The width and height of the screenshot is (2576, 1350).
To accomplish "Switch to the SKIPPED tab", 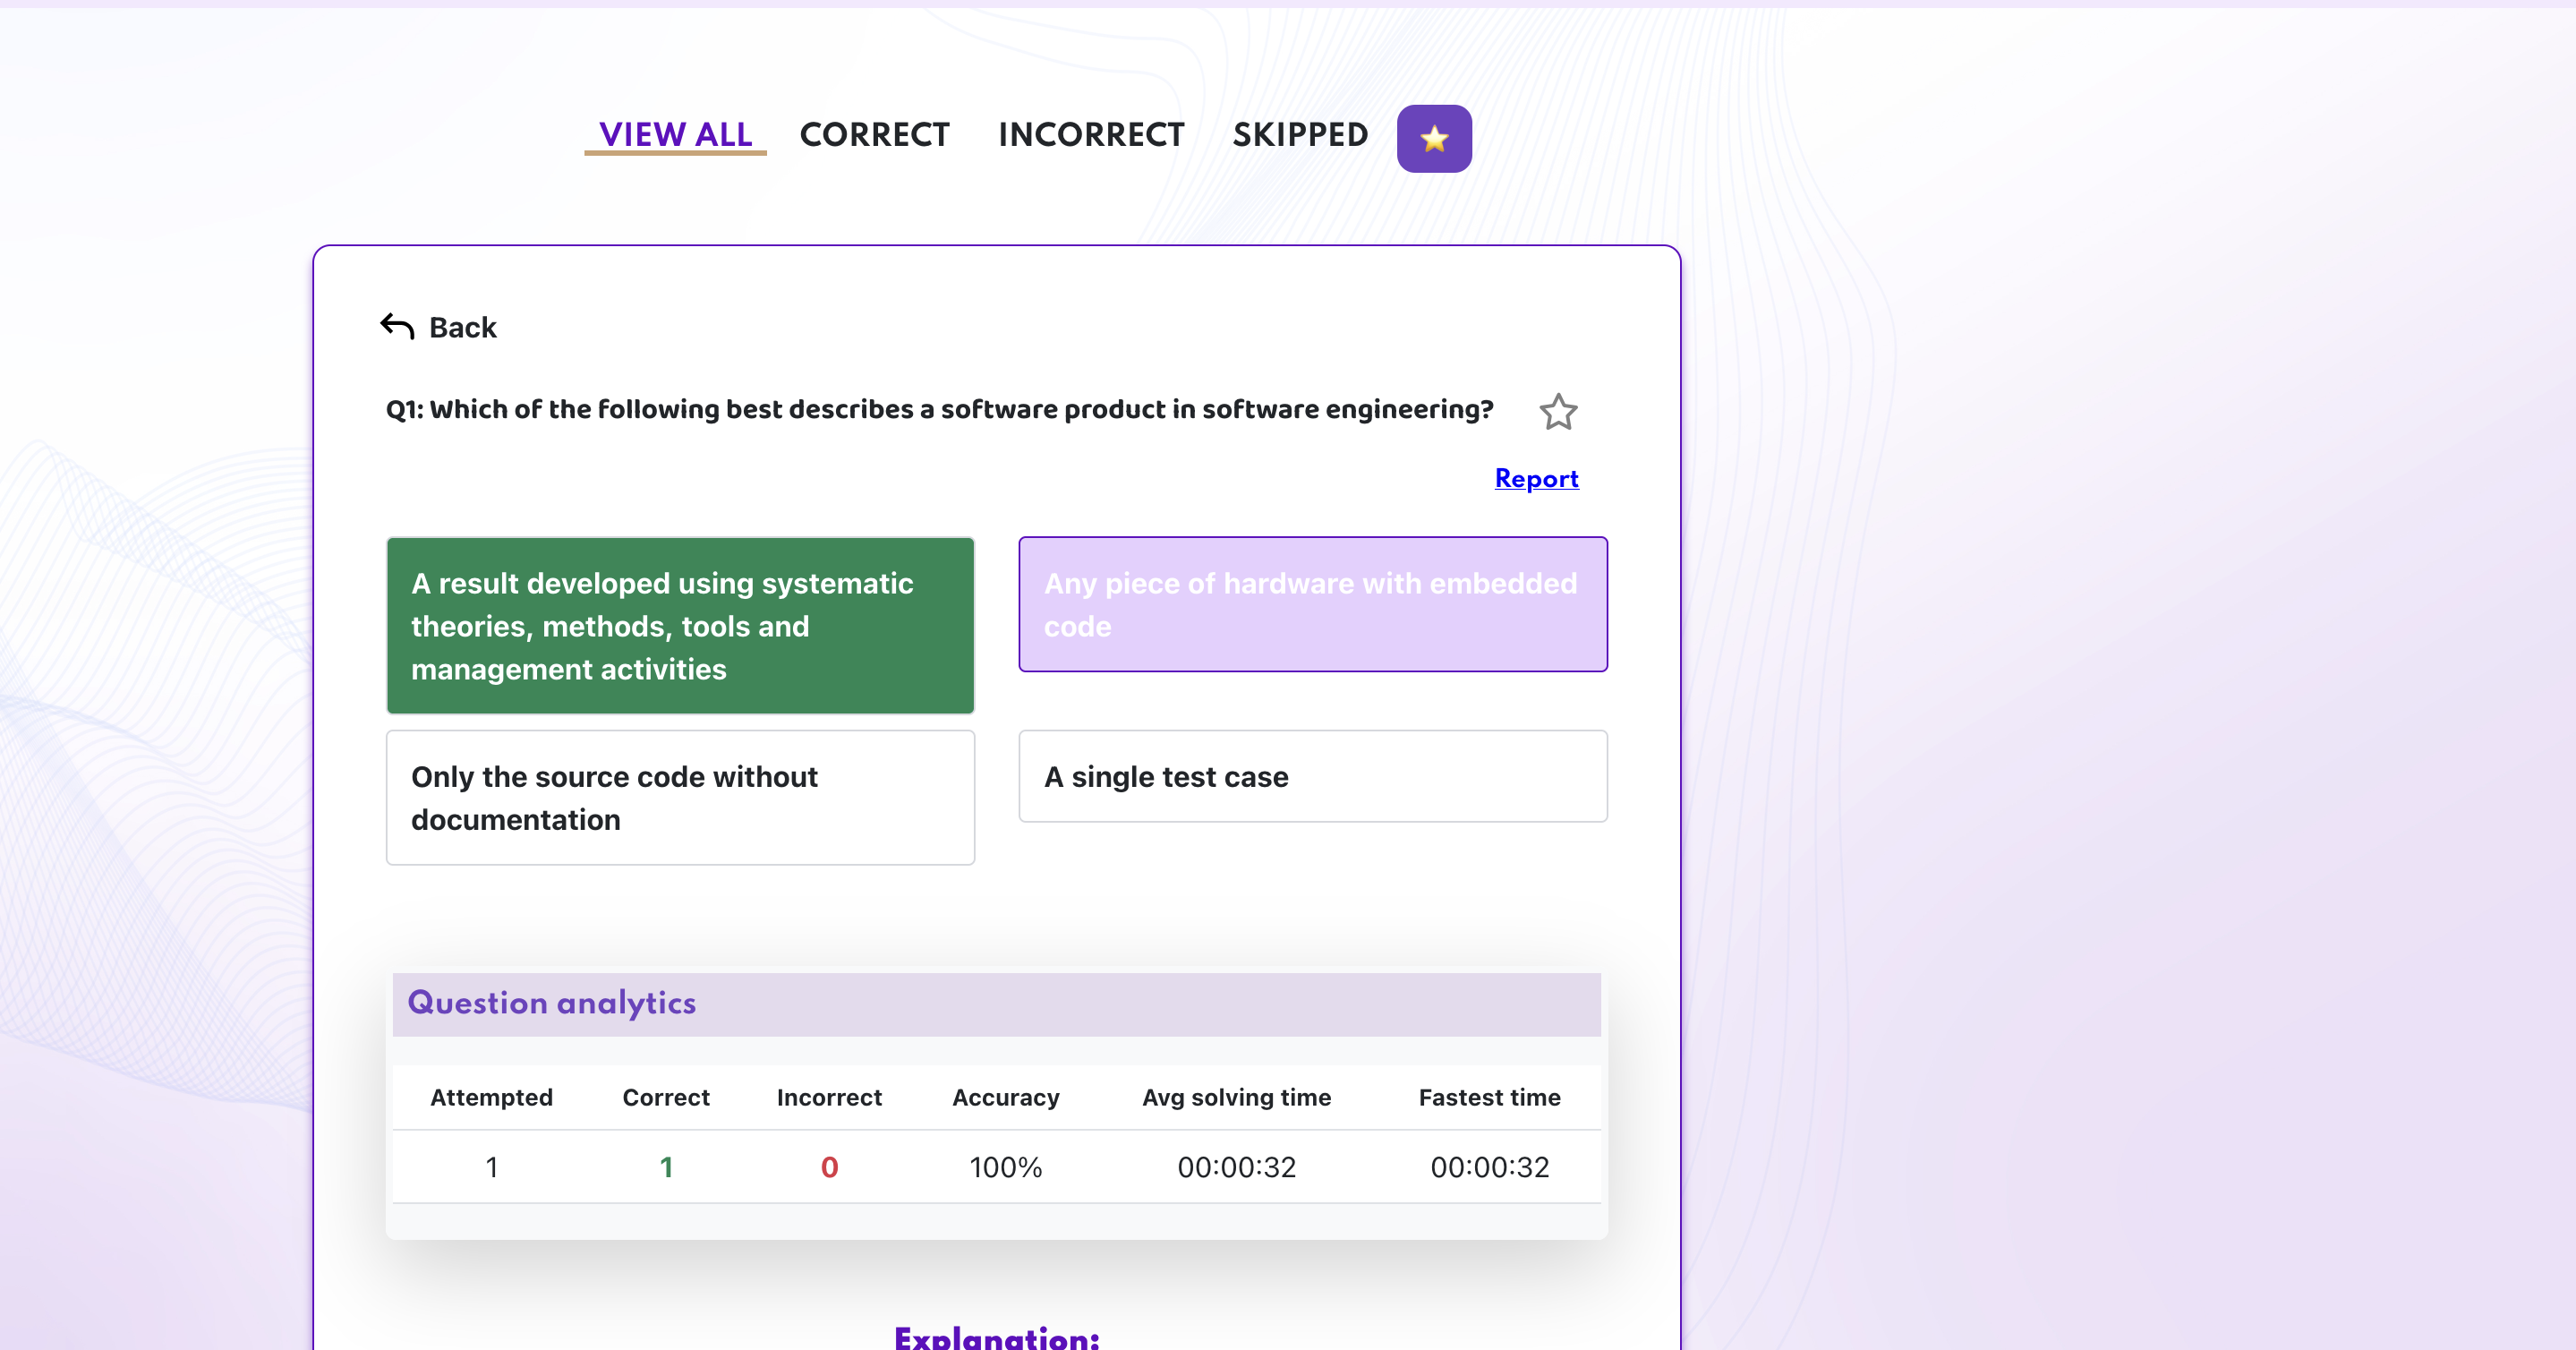I will (1300, 134).
